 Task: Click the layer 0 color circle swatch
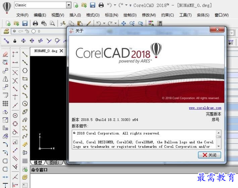coord(33,31)
